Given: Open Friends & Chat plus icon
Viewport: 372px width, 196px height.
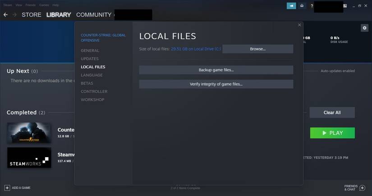Looking at the screenshot, I should 362,188.
